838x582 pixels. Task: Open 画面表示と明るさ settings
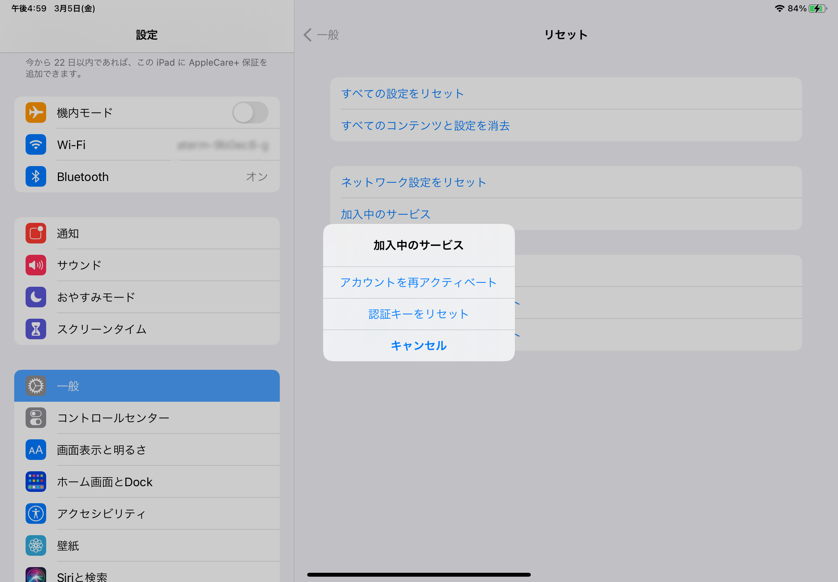147,450
